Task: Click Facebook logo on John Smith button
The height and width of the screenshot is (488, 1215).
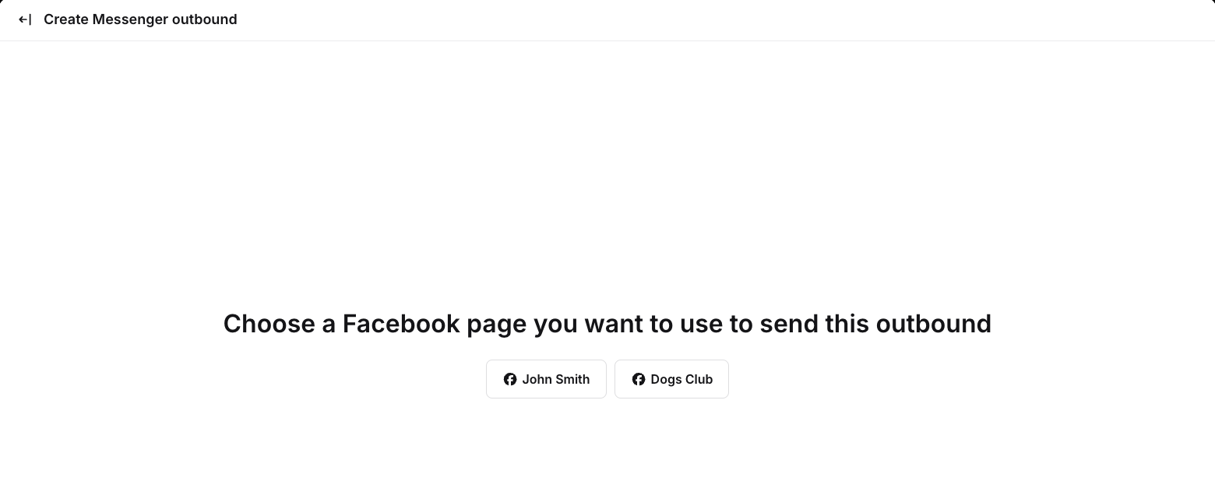Action: point(510,379)
